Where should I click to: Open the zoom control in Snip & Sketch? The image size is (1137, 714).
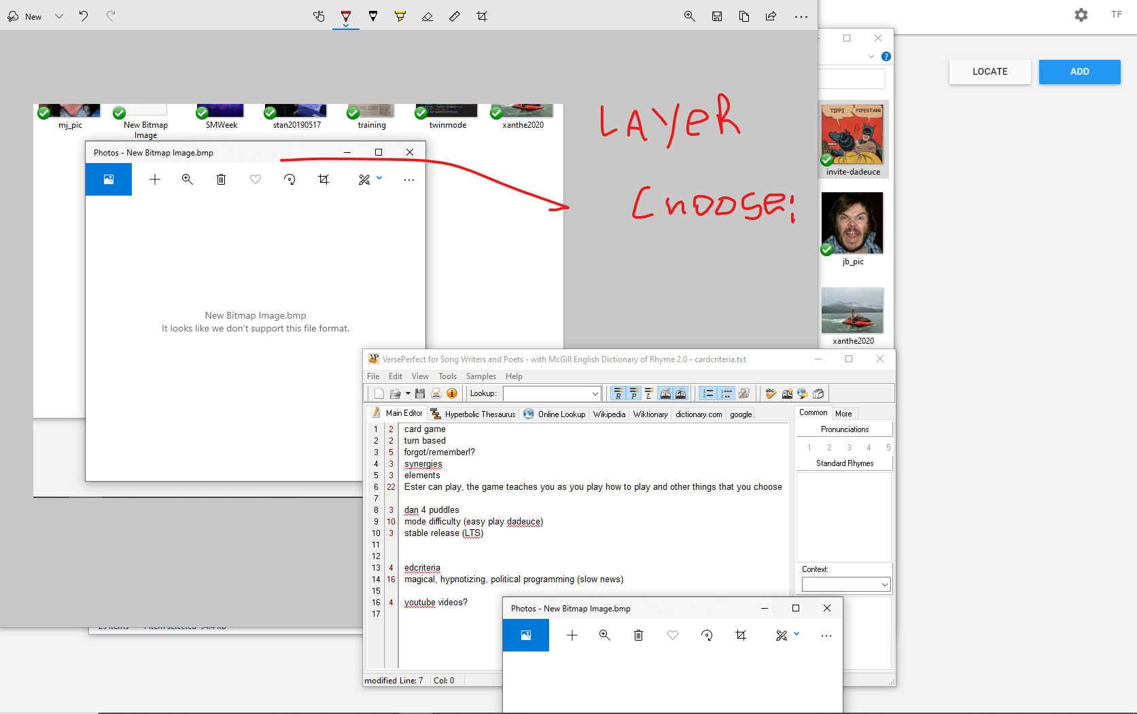click(x=690, y=16)
